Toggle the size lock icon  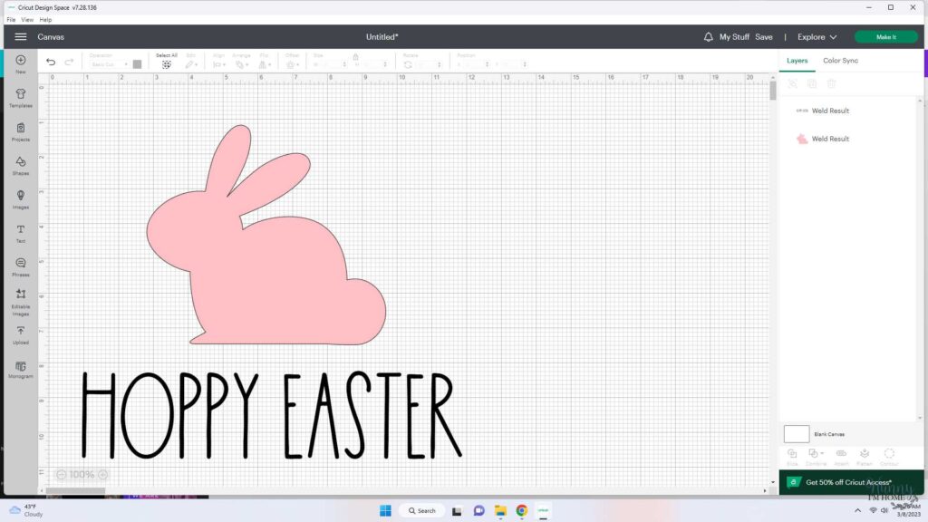(355, 57)
